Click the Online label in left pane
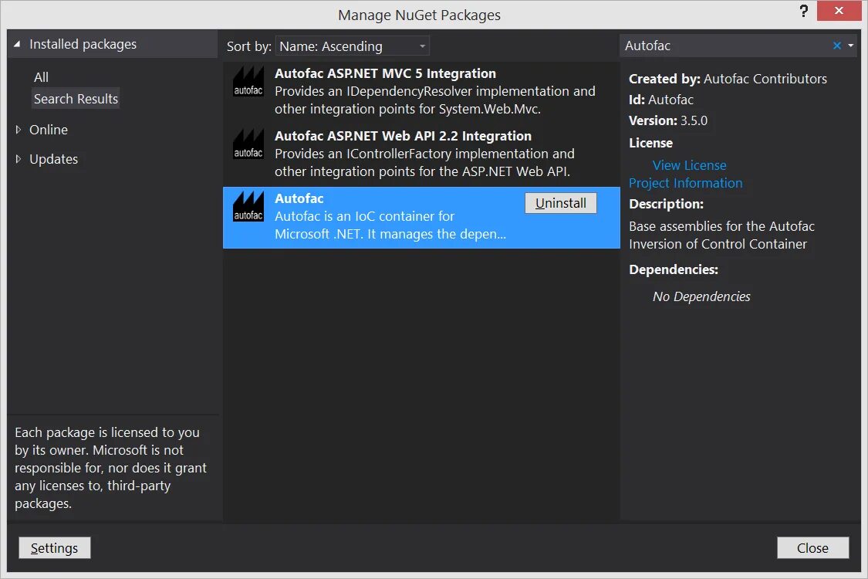 (x=49, y=130)
